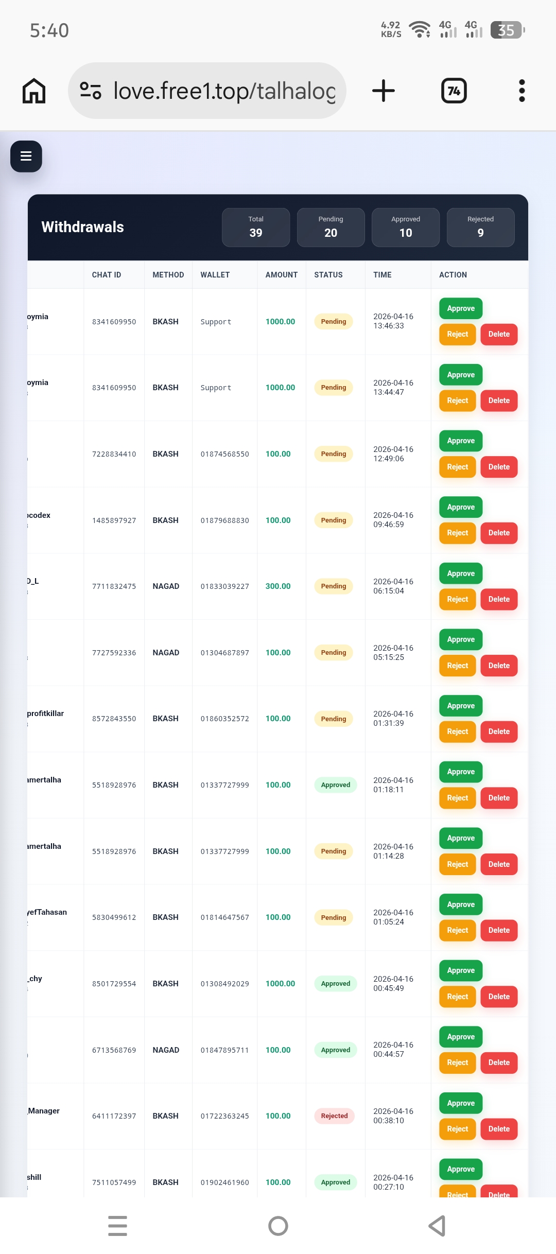Open the tab switcher showing 74
The height and width of the screenshot is (1254, 556).
click(x=454, y=91)
